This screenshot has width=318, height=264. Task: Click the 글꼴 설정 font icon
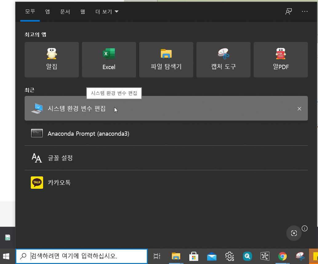37,158
